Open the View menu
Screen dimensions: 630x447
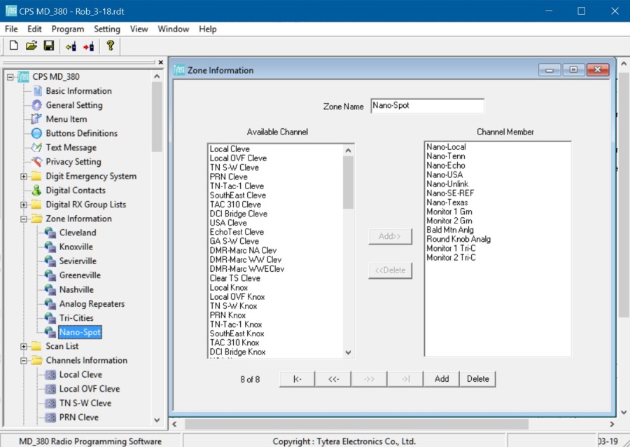[x=139, y=29]
